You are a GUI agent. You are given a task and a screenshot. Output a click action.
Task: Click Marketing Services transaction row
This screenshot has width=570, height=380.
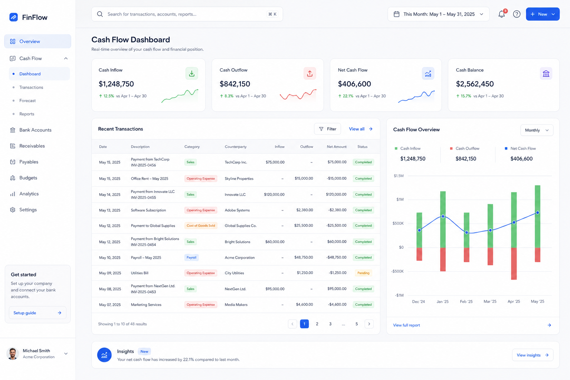click(x=236, y=305)
